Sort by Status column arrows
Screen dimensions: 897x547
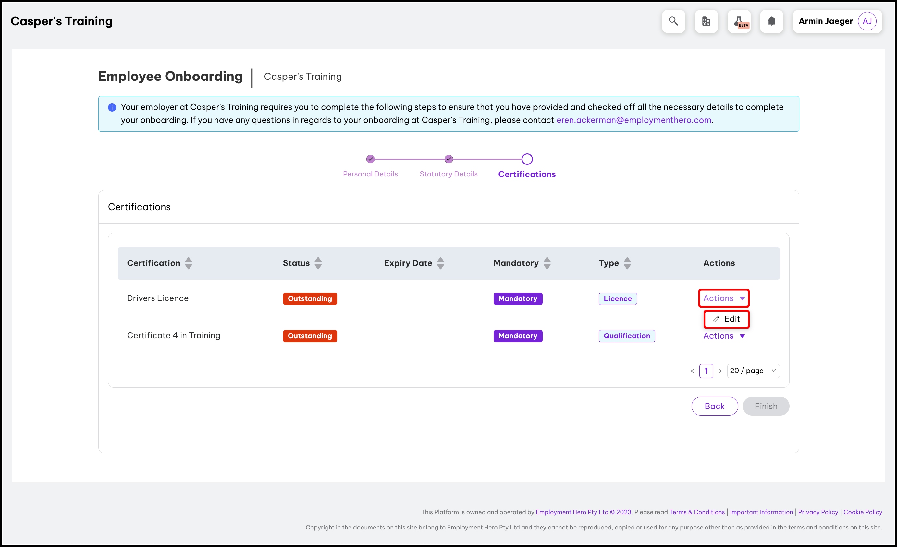318,263
